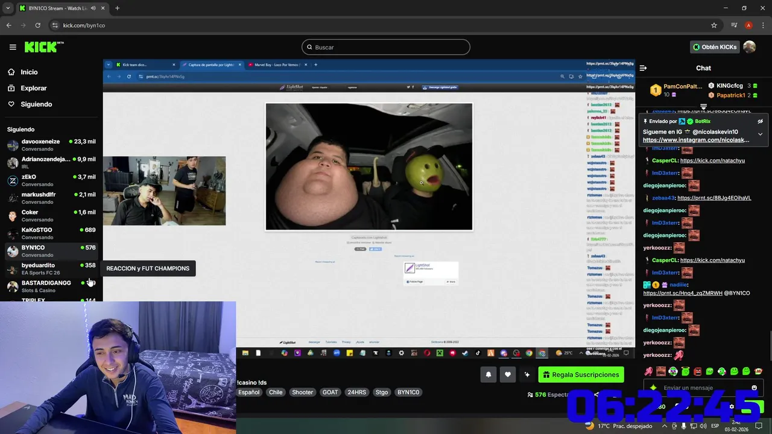This screenshot has width=772, height=434.
Task: Click Papatrick1 leaderboard entry
Action: point(732,95)
